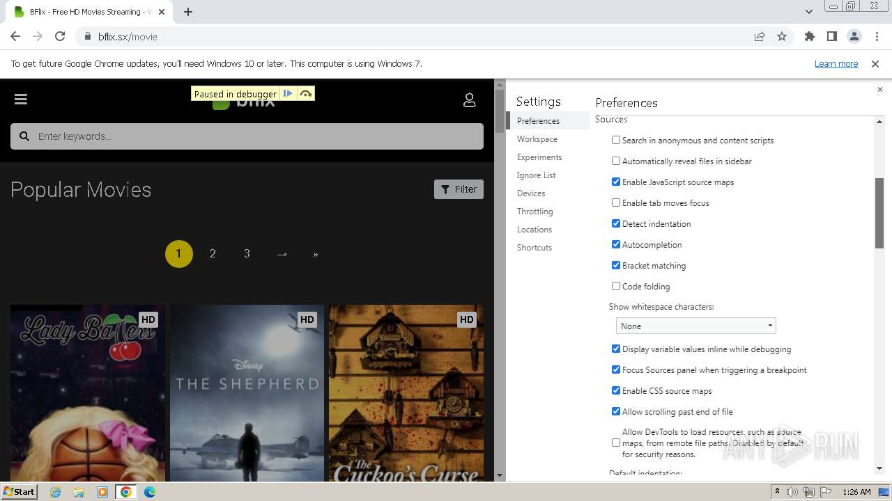Open File Explorer from the taskbar
892x501 pixels.
point(79,492)
